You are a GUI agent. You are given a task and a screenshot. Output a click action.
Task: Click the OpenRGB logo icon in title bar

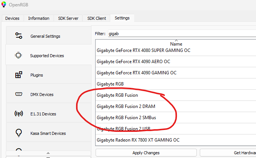[x=4, y=4]
